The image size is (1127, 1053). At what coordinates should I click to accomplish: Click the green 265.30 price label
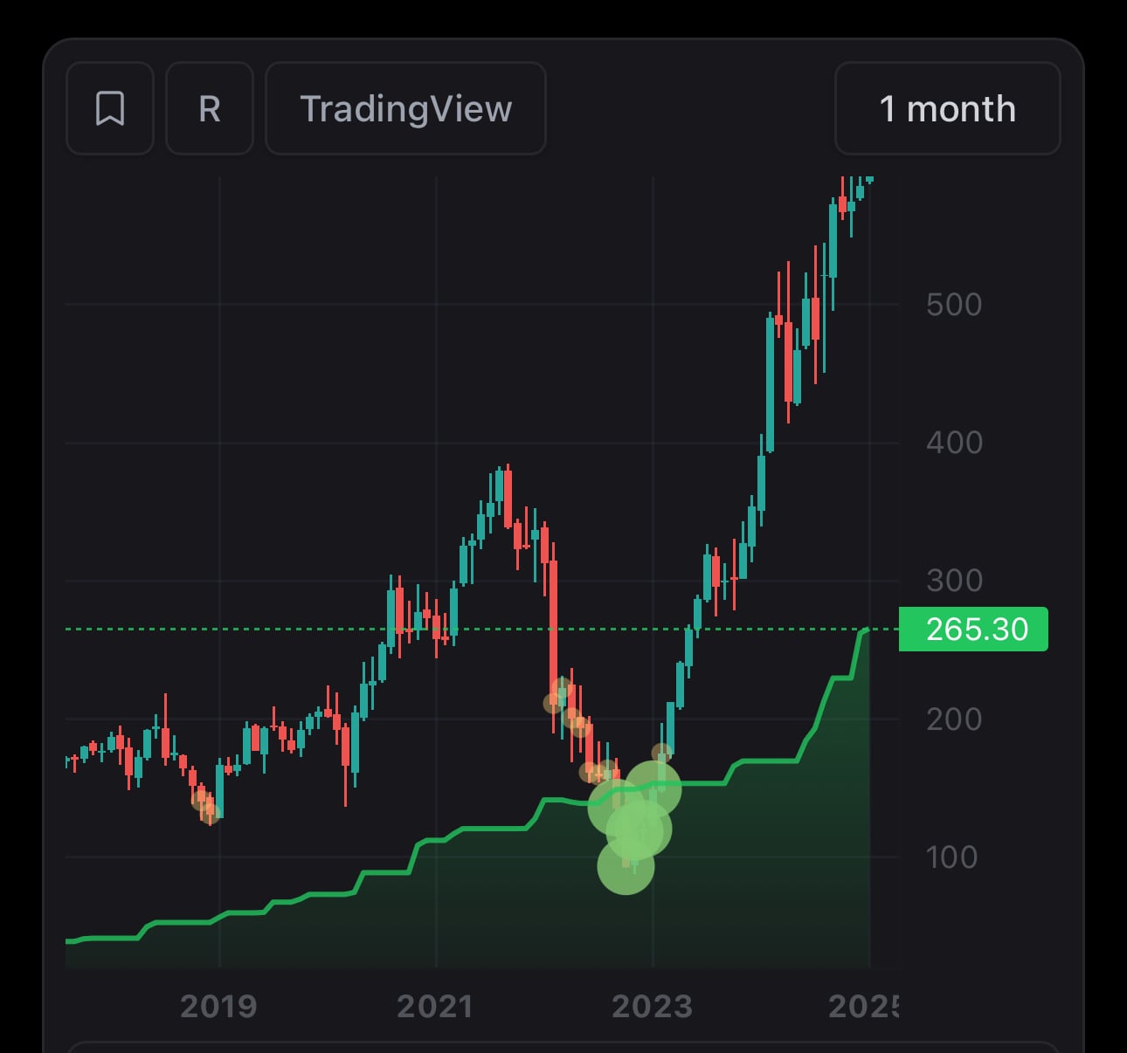[x=973, y=629]
